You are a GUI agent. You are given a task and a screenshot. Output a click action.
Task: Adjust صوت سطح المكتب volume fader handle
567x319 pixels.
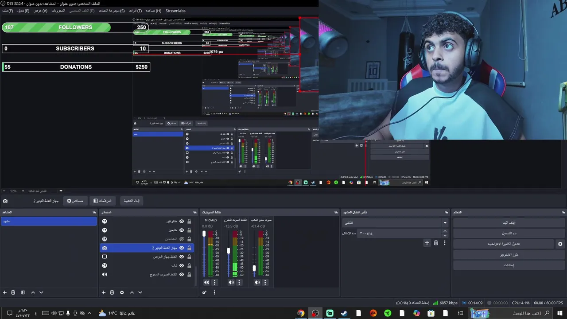point(254,268)
